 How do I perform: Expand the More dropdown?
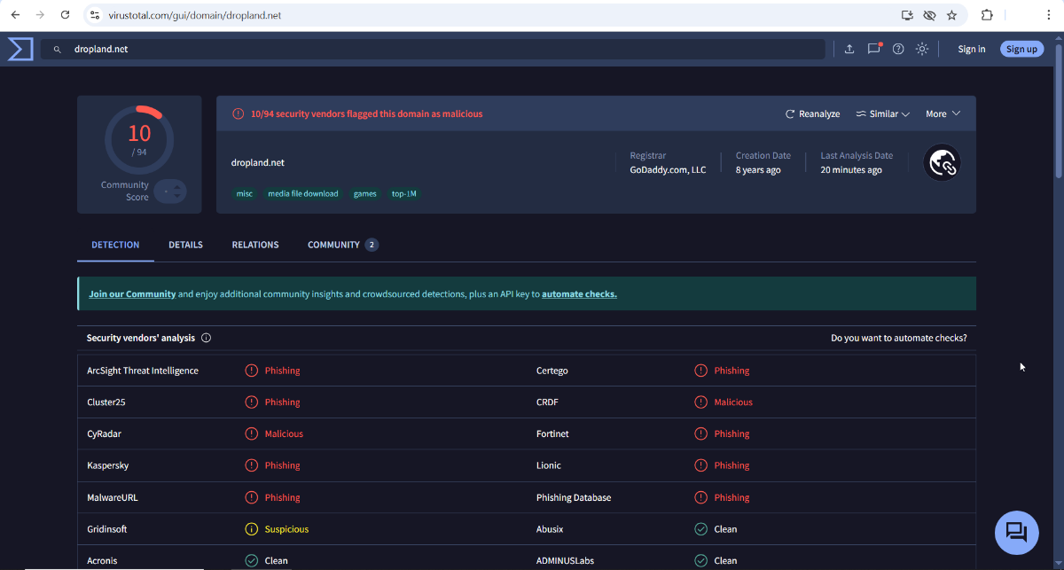point(943,114)
